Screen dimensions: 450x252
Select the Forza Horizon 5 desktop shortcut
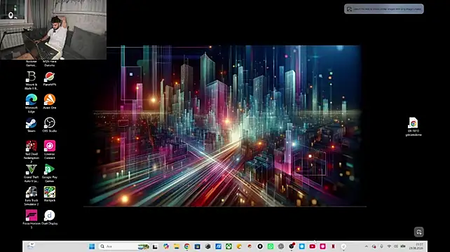coord(32,219)
